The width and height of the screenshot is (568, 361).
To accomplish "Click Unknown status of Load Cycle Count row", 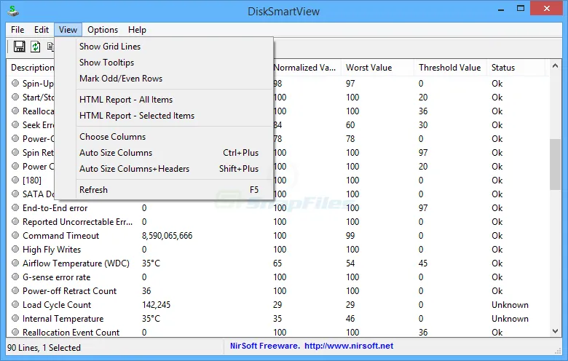I will pyautogui.click(x=510, y=305).
